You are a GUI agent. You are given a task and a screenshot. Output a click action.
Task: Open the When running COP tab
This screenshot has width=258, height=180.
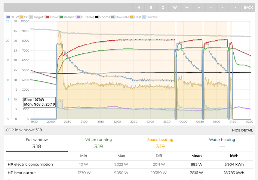point(98,143)
